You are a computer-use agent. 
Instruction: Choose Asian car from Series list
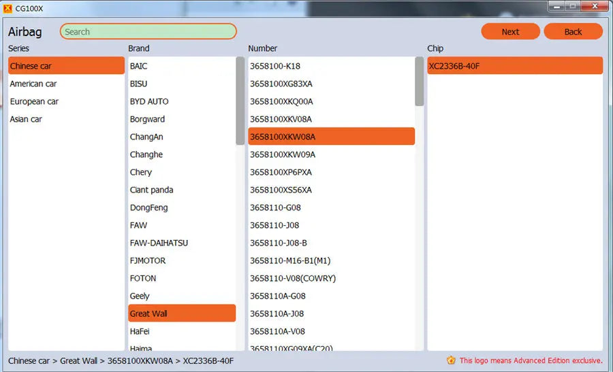click(66, 119)
